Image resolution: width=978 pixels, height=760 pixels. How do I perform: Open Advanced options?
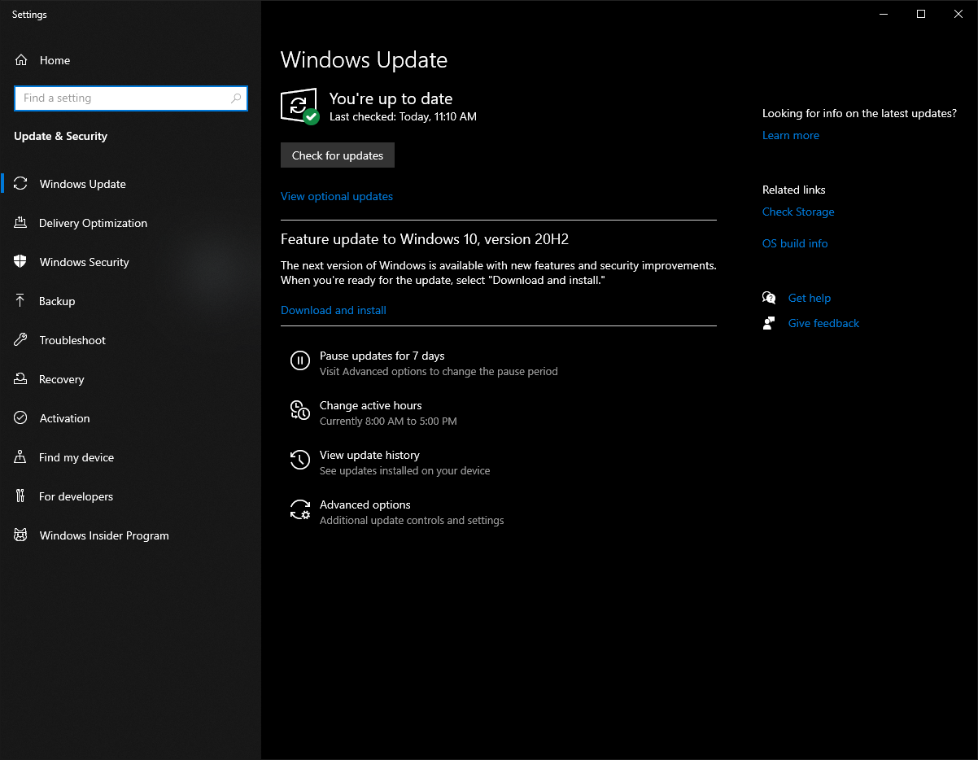tap(365, 504)
